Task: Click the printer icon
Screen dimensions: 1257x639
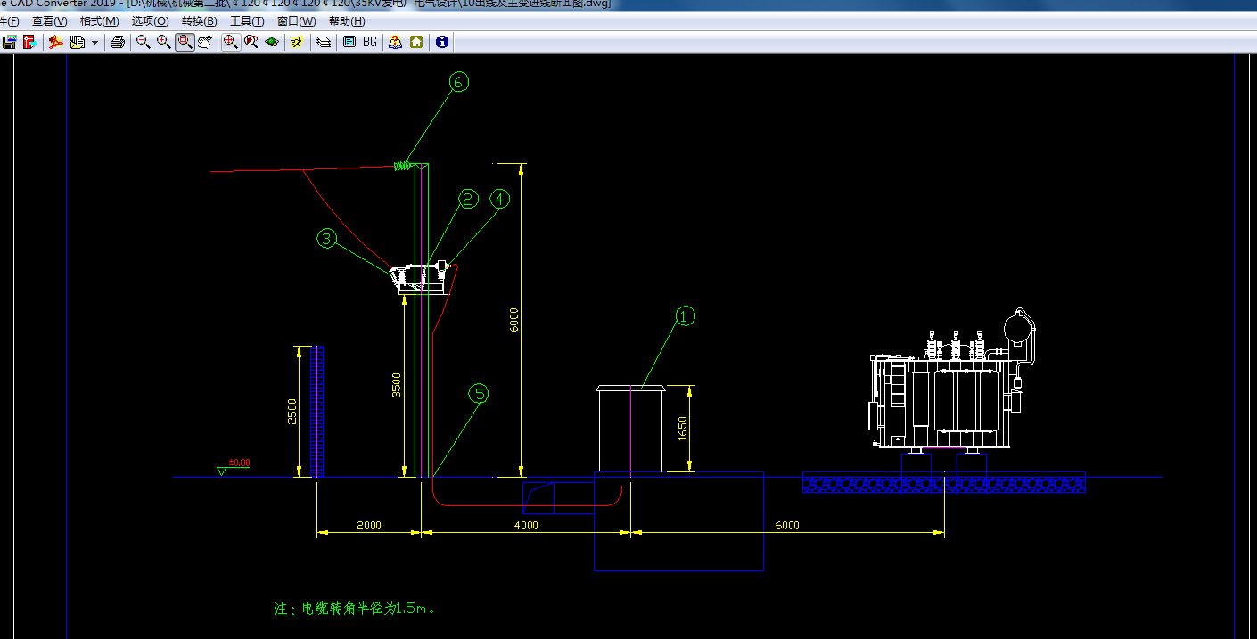Action: point(118,42)
